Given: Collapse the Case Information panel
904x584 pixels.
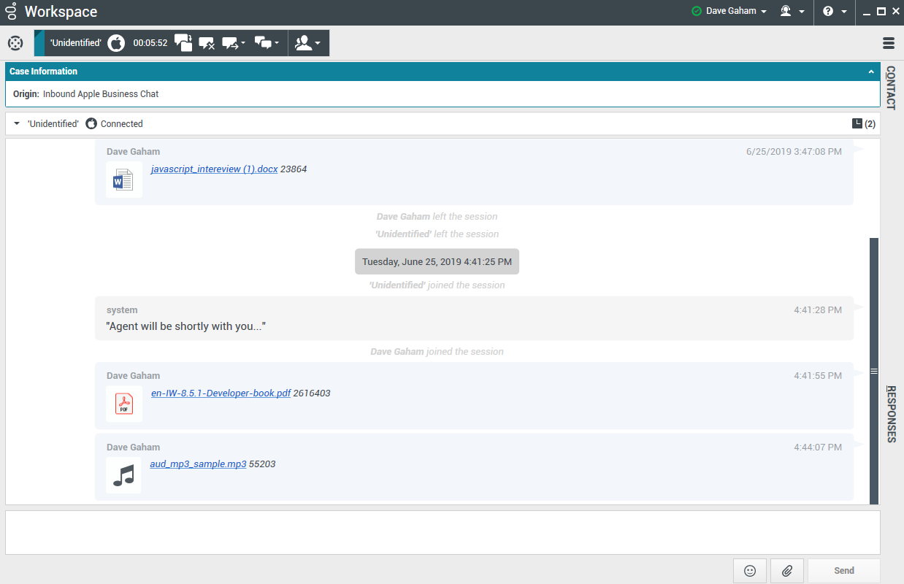Looking at the screenshot, I should pyautogui.click(x=870, y=72).
